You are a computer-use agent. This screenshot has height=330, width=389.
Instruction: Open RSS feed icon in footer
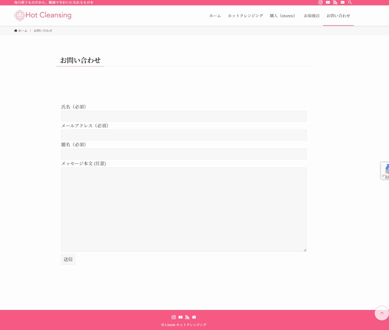click(x=187, y=317)
